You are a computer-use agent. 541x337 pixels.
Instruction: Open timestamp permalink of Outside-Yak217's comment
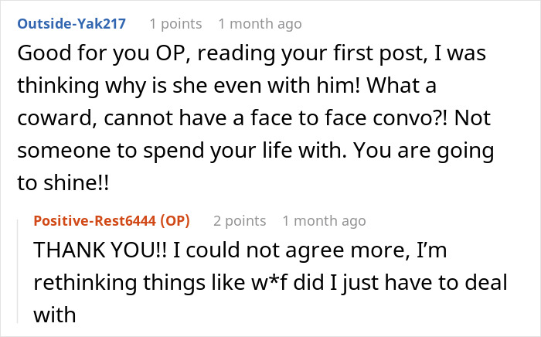pos(260,24)
